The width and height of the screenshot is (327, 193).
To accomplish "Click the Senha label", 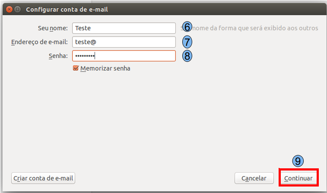I will tap(58, 56).
